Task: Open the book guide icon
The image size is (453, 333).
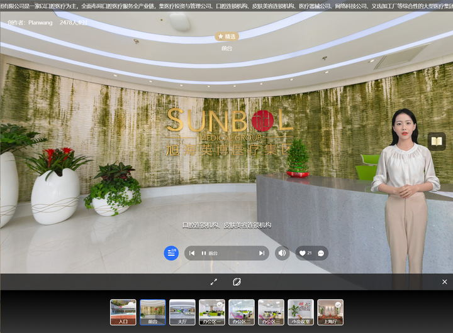Action: (437, 141)
